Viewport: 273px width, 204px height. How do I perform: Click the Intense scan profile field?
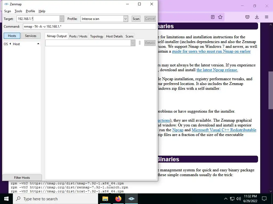coord(102,19)
